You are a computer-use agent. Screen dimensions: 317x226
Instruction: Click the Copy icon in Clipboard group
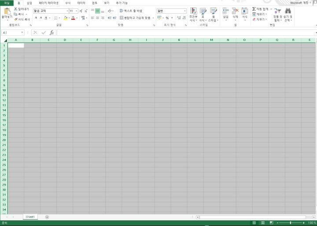point(15,14)
